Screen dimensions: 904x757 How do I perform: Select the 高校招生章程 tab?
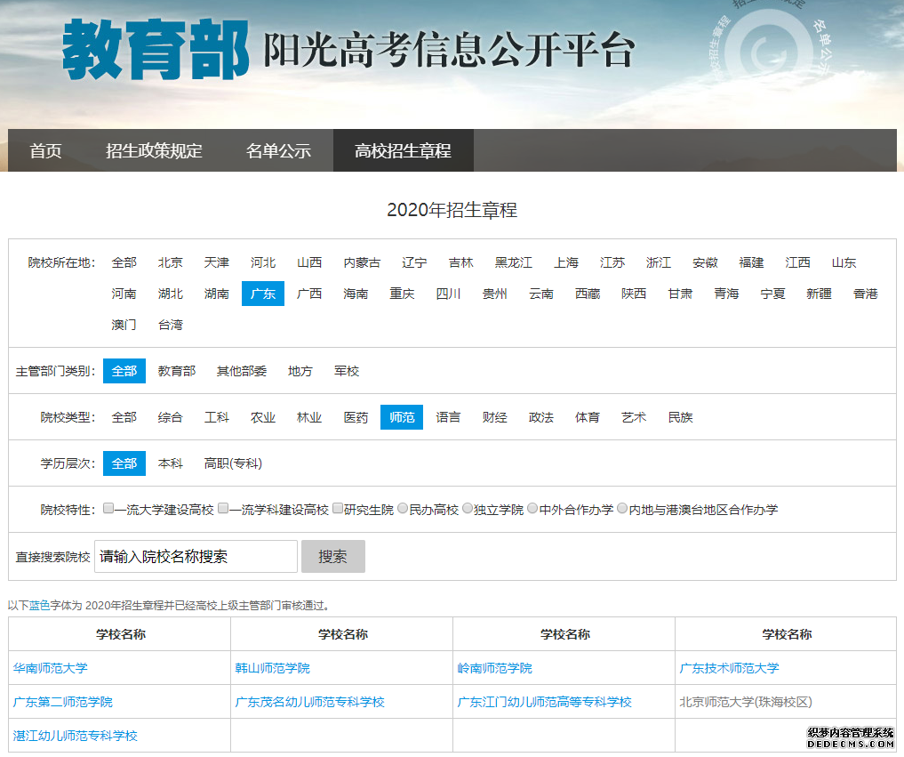[x=403, y=150]
